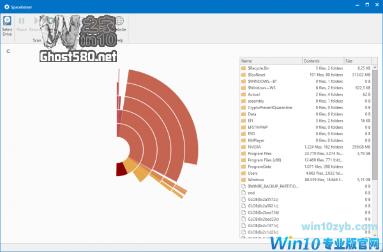Open the Website globe icon
The image size is (383, 252).
(x=119, y=21)
